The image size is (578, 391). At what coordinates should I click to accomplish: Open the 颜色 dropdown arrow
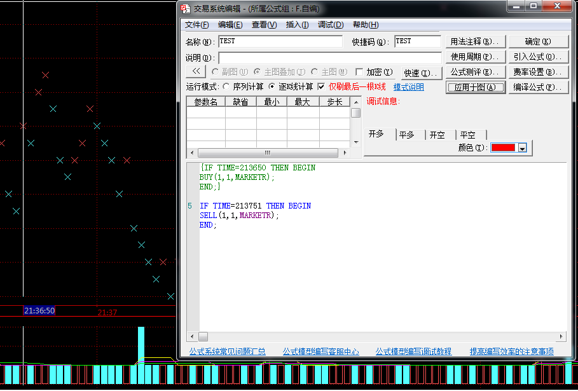coord(522,148)
